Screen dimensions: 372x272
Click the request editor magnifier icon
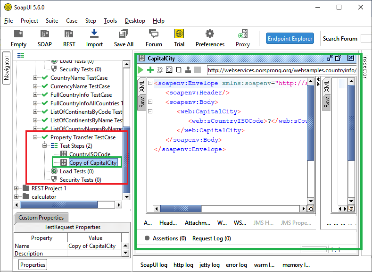[311, 209]
